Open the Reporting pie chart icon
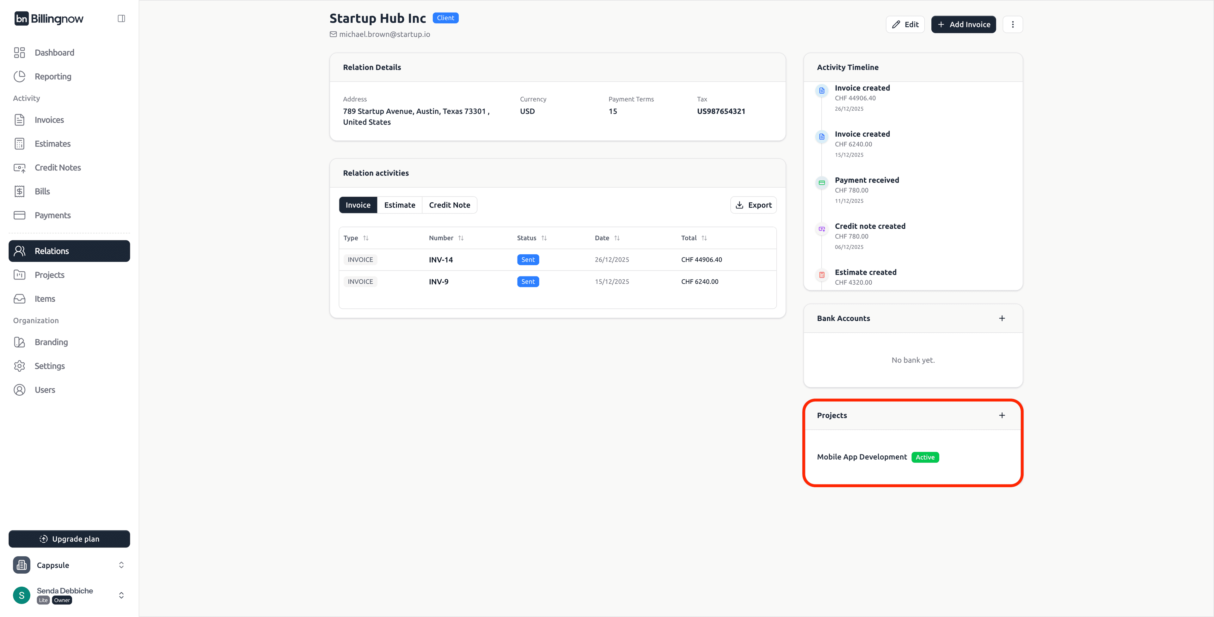This screenshot has width=1214, height=617. coord(19,76)
